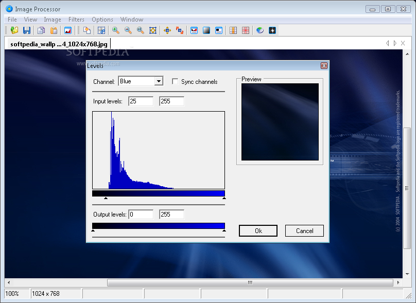
Task: Zoom in with the plus magnifier
Action: point(116,30)
